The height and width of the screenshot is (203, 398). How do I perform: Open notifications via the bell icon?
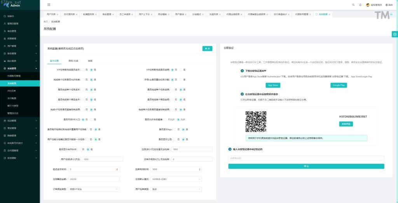tap(360, 5)
